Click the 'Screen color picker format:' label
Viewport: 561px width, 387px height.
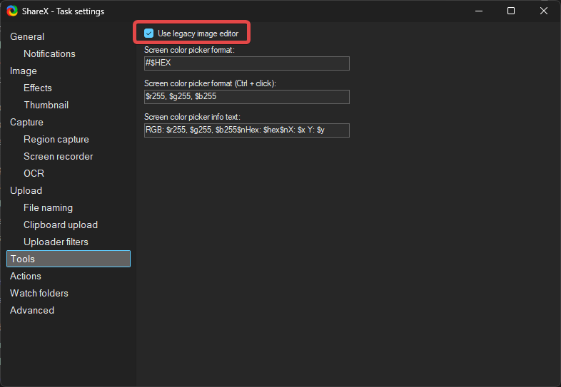(189, 50)
